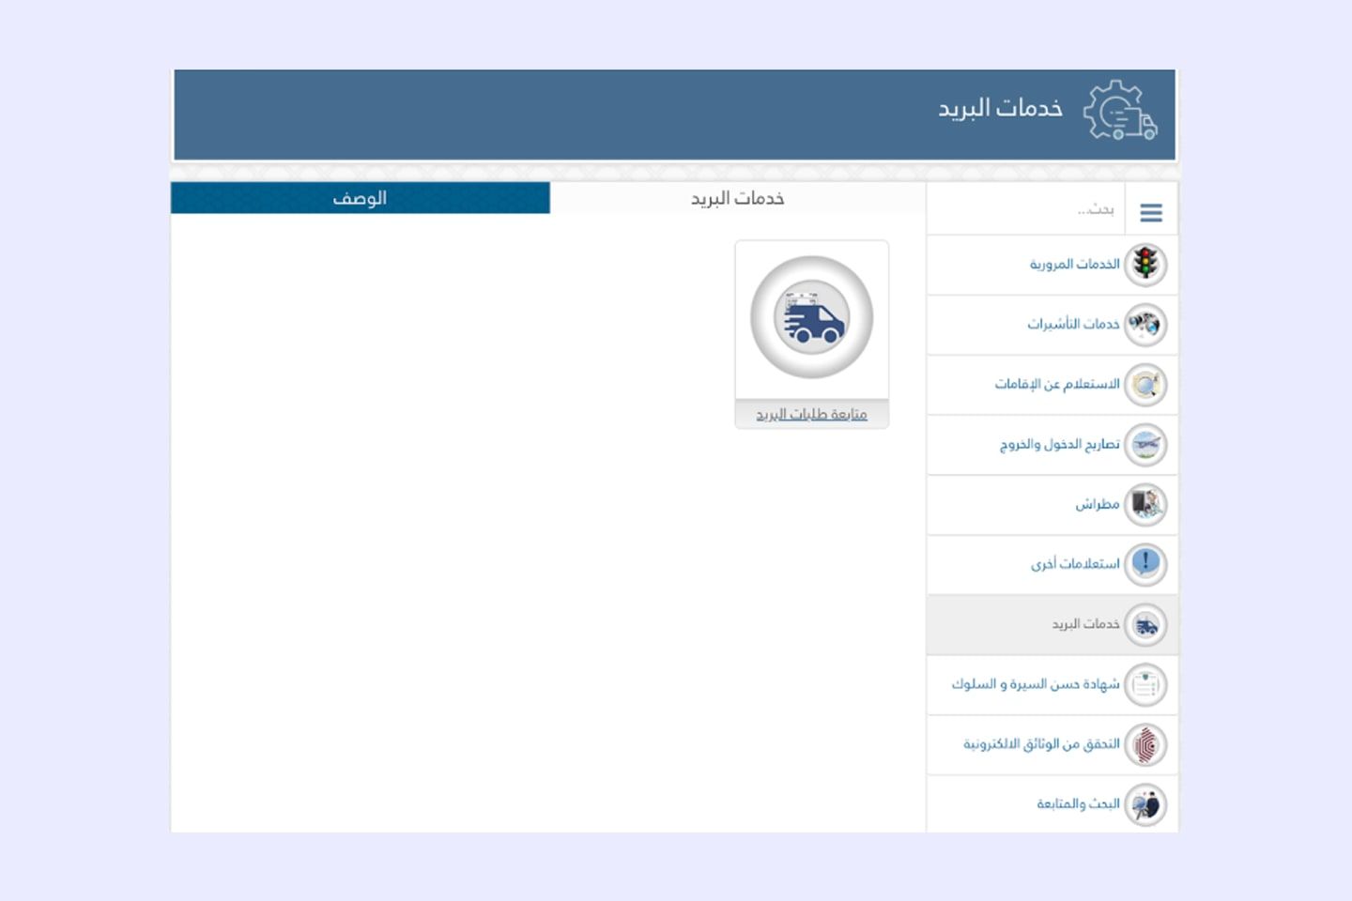The image size is (1352, 901).
Task: Open the متابعة طلبات البريد link
Action: (x=812, y=414)
